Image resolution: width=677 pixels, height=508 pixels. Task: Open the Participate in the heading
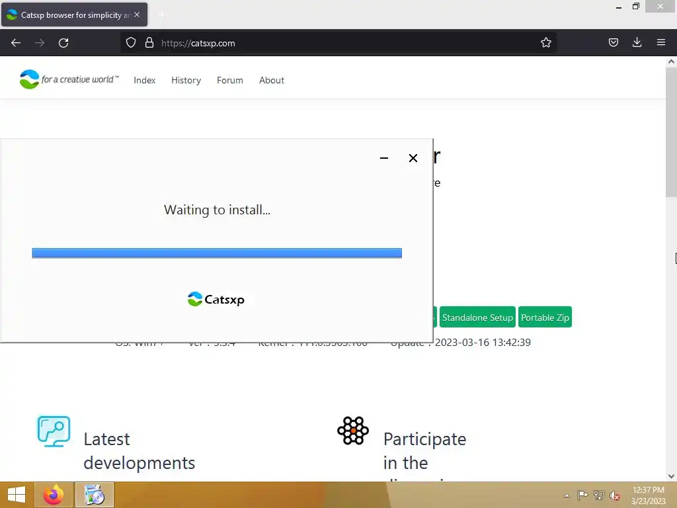tap(425, 451)
